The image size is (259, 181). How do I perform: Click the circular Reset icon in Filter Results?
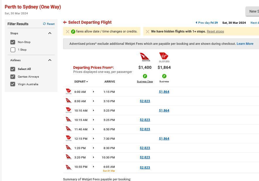coord(45,24)
